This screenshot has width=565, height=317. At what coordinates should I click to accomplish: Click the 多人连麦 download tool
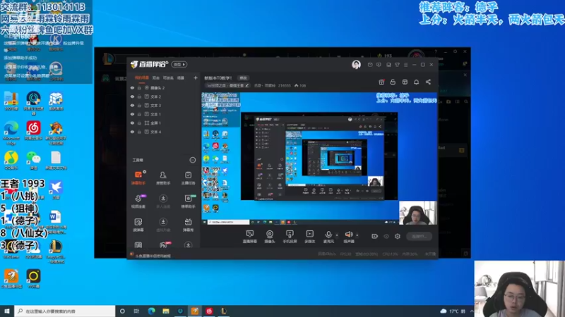click(163, 201)
